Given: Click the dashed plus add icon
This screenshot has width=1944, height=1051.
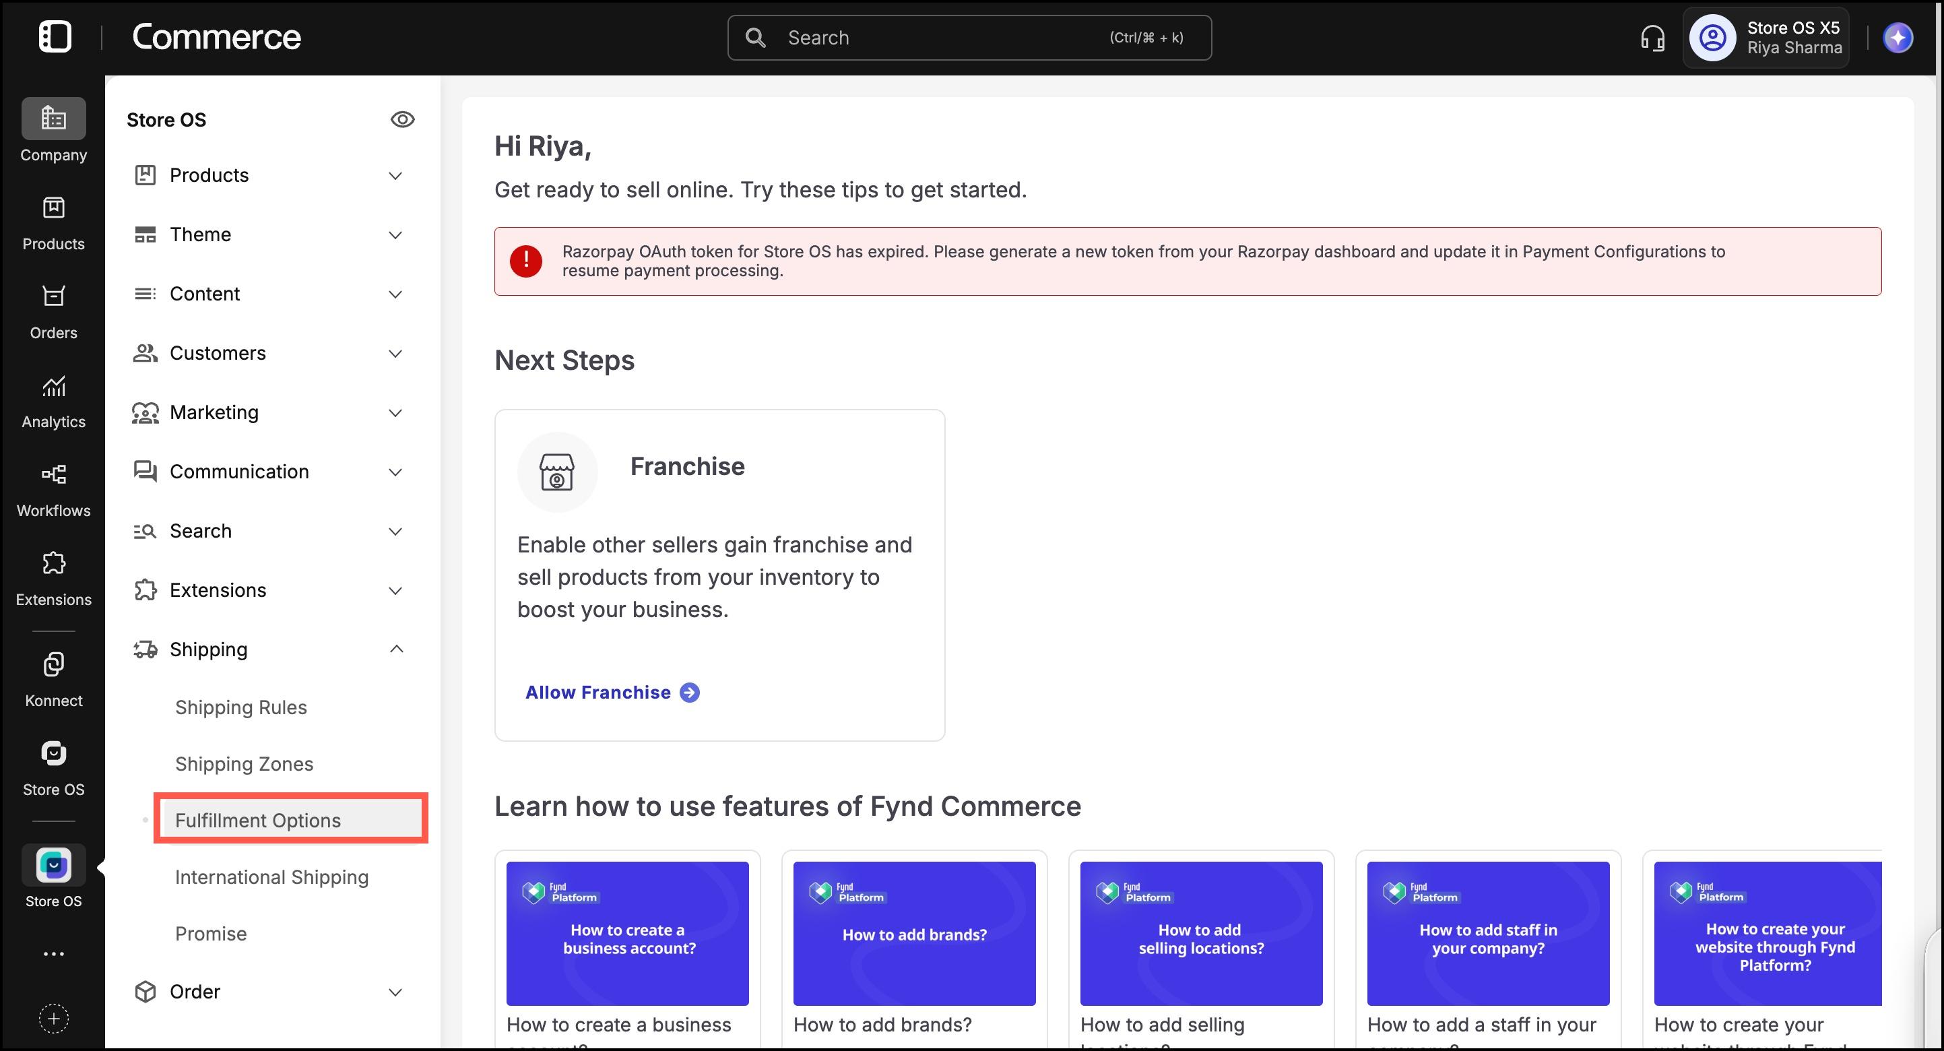Looking at the screenshot, I should click(54, 1019).
